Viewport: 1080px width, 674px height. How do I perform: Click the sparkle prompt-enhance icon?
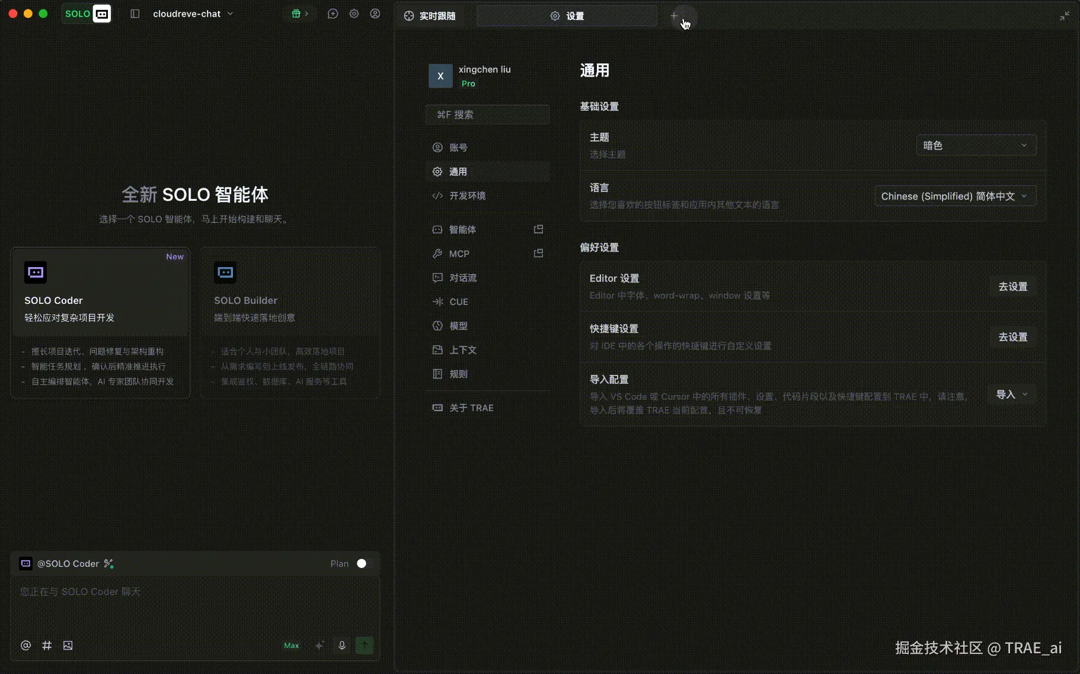point(319,646)
